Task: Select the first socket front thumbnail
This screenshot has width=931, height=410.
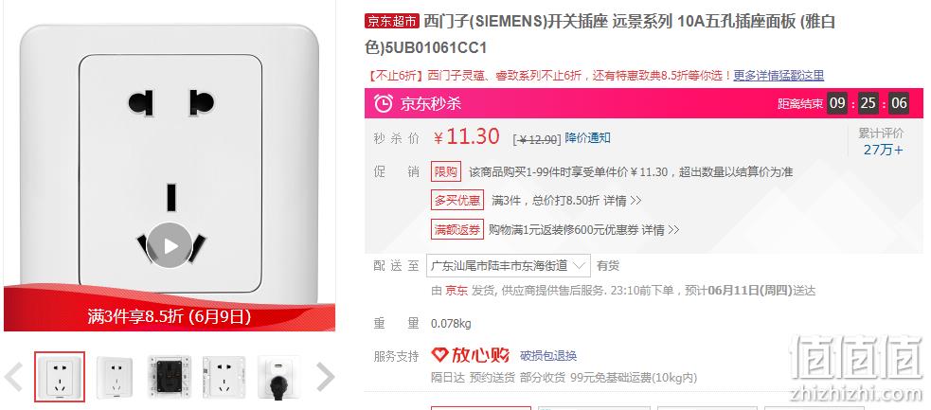Action: pyautogui.click(x=60, y=376)
